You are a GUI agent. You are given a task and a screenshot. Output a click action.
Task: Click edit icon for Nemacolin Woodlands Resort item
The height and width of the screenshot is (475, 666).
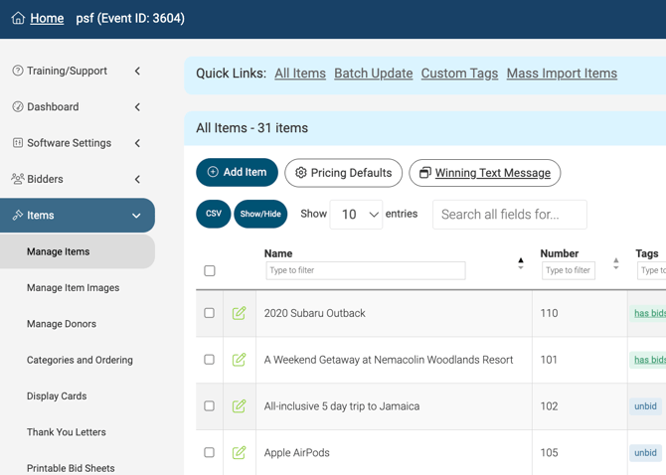click(x=239, y=360)
